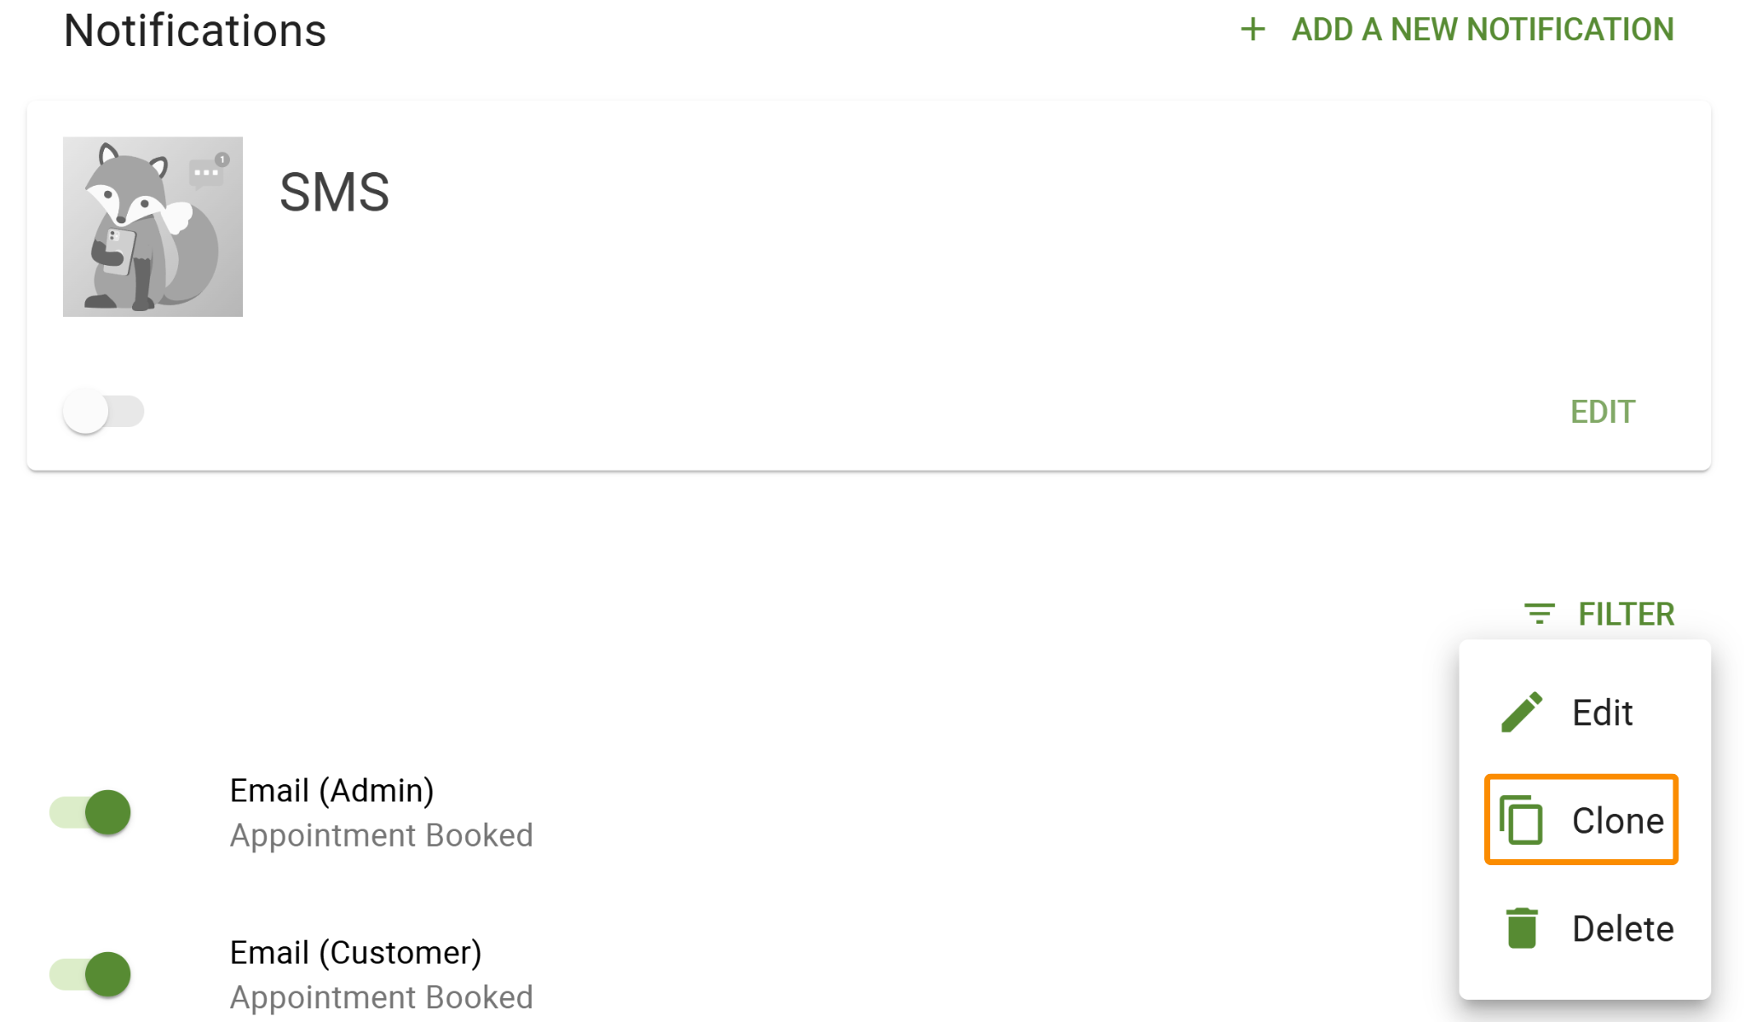The image size is (1745, 1022).
Task: Open the Email (Admin) notification entry
Action: (381, 813)
